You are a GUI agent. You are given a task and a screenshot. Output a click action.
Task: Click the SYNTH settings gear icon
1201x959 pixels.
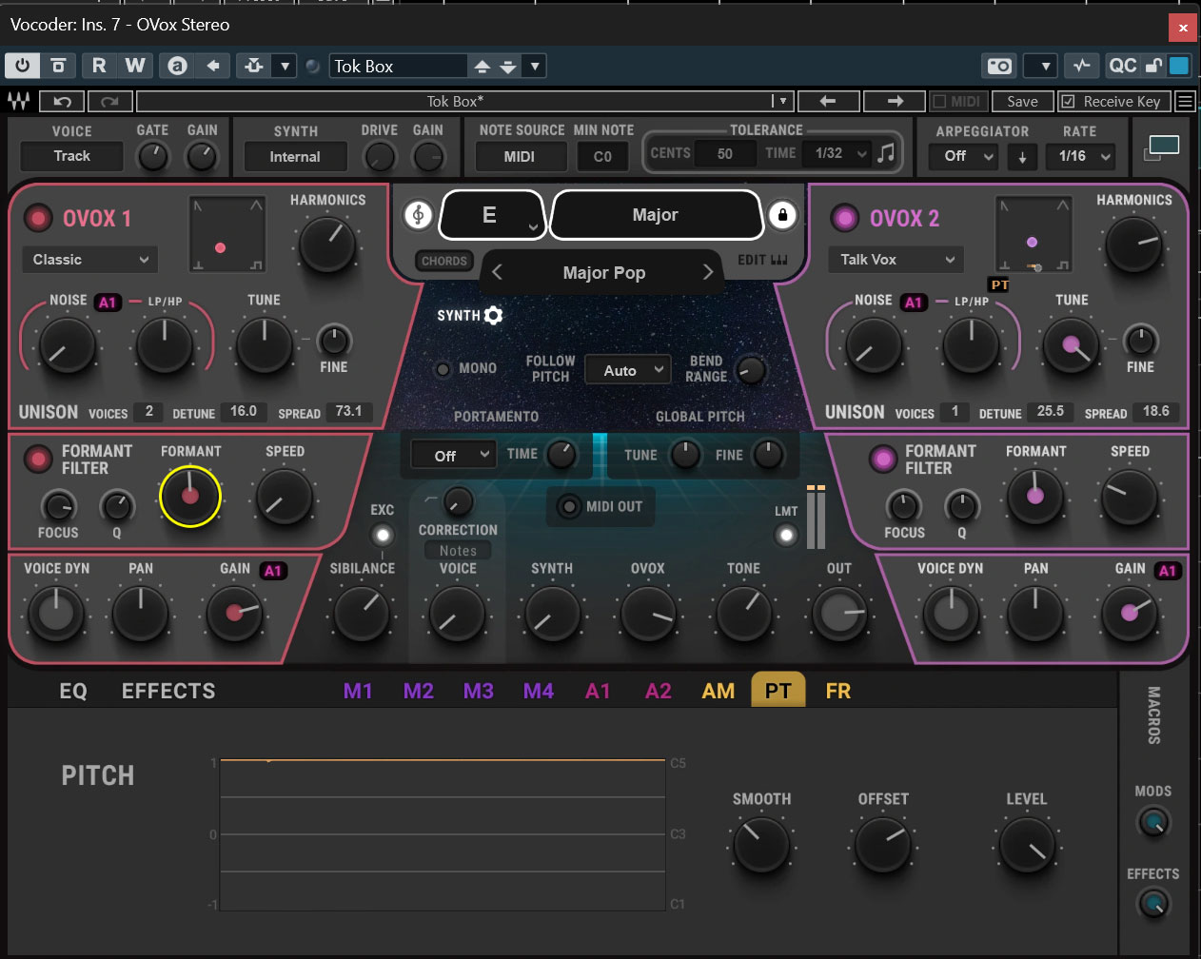click(493, 316)
